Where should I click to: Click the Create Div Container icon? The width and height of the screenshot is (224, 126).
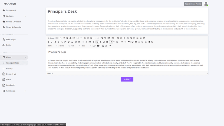(94, 42)
